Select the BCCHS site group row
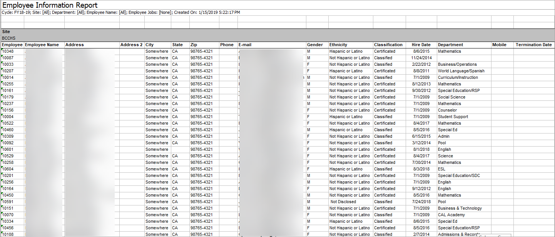This screenshot has width=555, height=237. [8, 38]
